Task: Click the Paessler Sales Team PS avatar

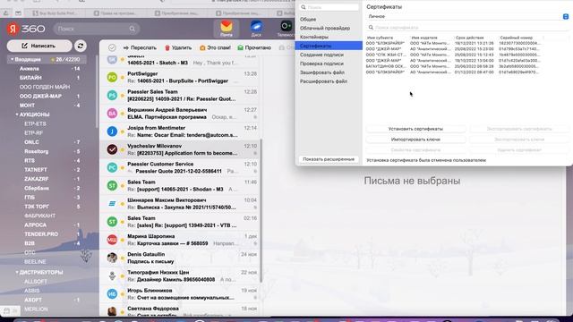Action: (112, 96)
